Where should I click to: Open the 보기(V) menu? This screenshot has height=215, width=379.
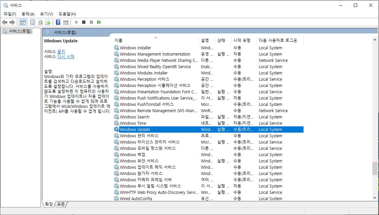pyautogui.click(x=47, y=14)
